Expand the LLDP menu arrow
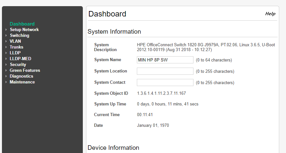Screen dimensions: 286x153 pos(6,53)
